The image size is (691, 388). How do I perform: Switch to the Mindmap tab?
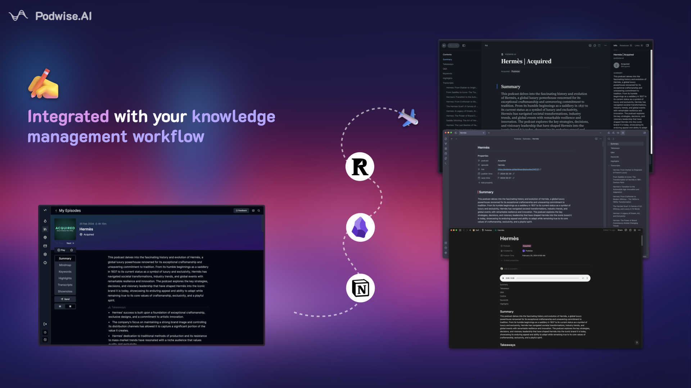point(65,265)
